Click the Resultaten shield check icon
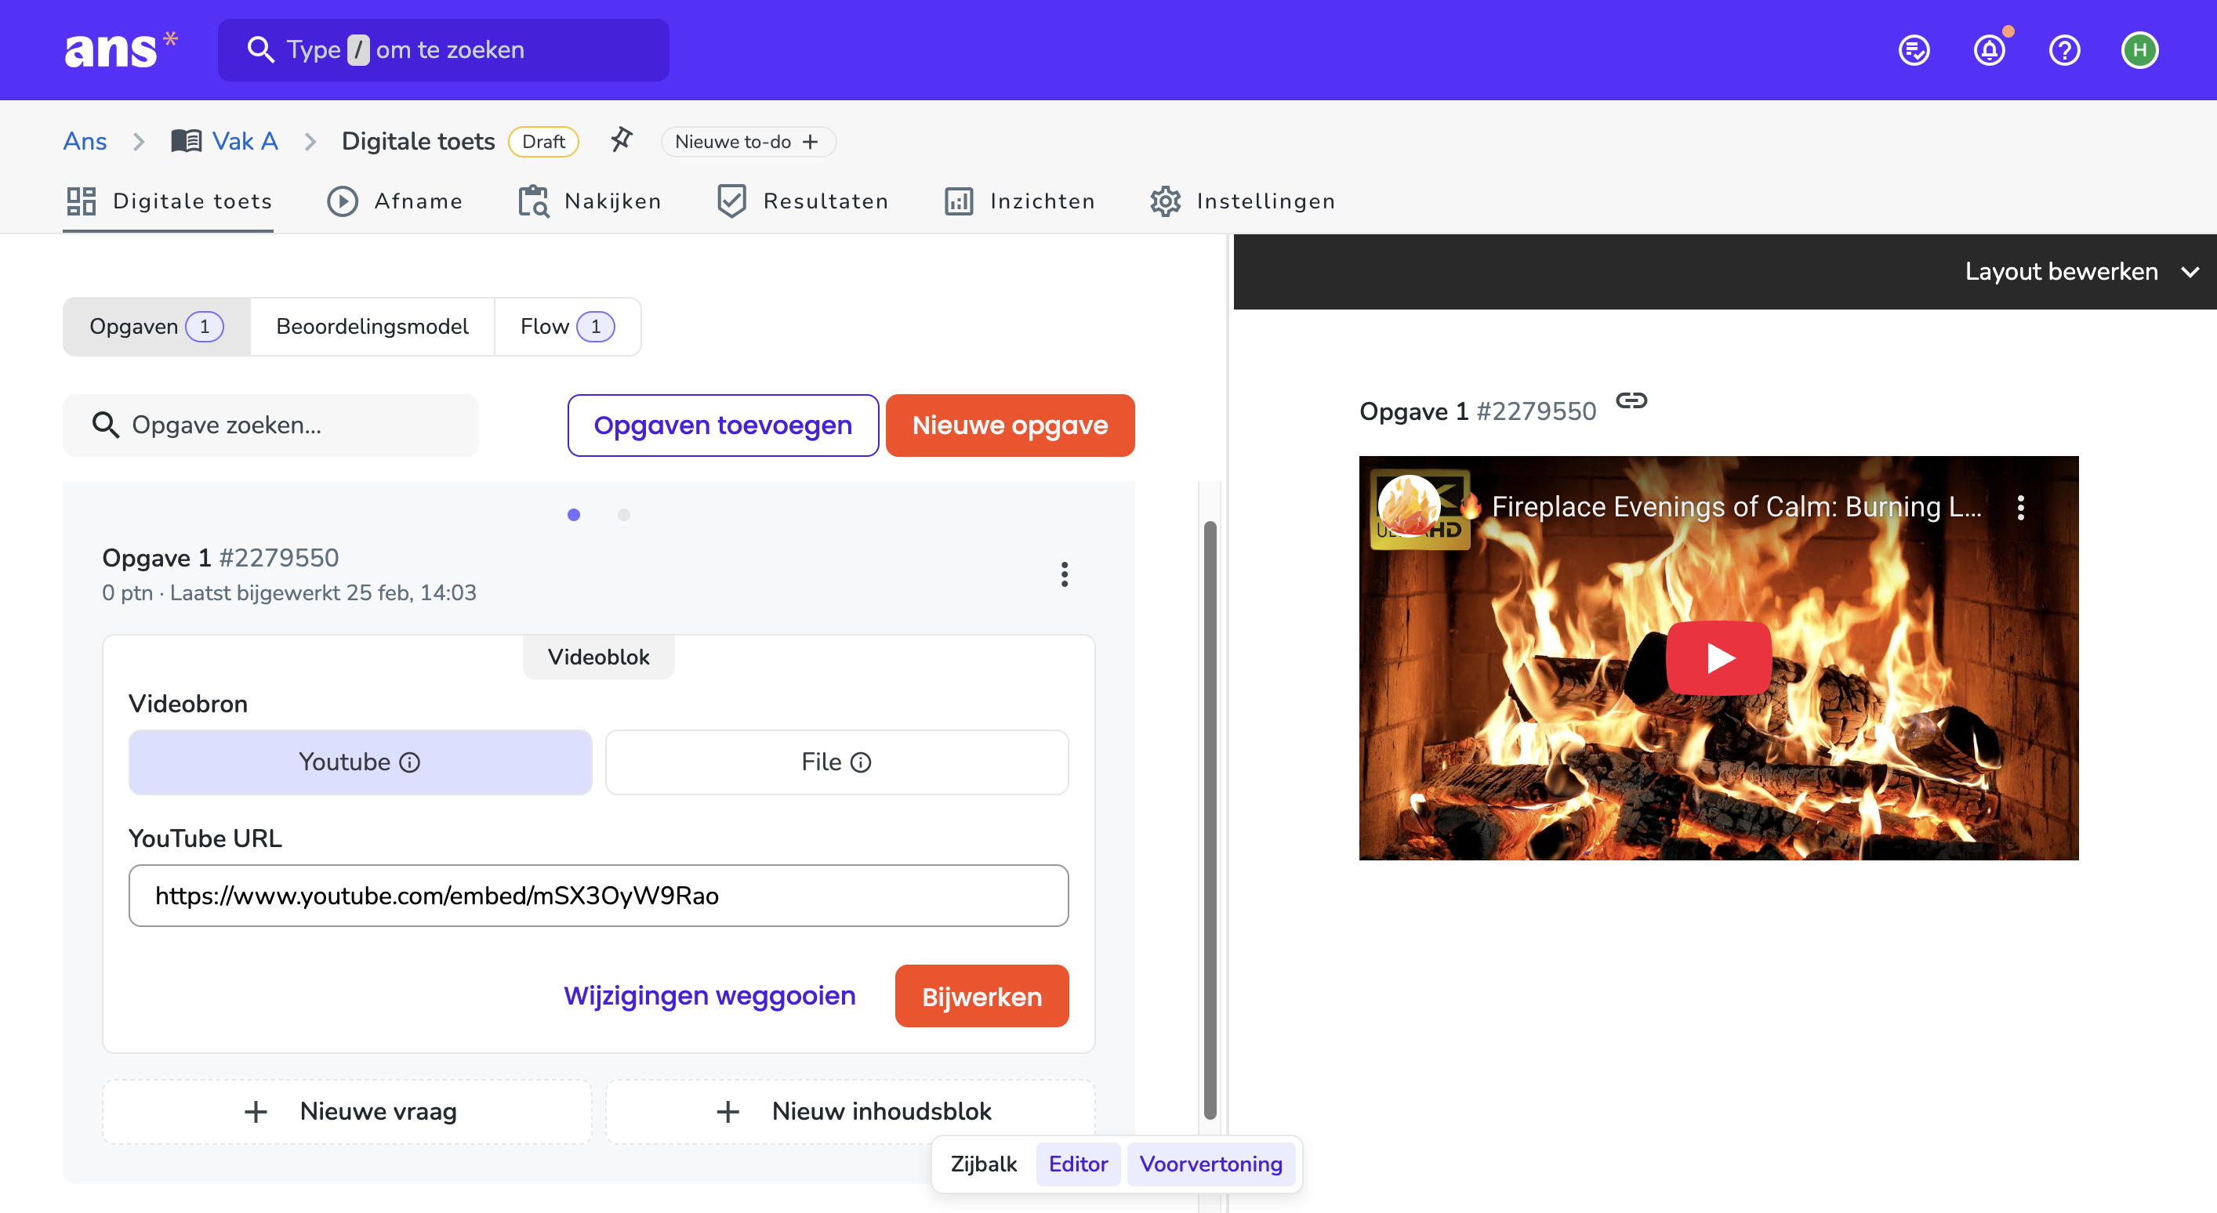The height and width of the screenshot is (1213, 2217). (x=731, y=201)
